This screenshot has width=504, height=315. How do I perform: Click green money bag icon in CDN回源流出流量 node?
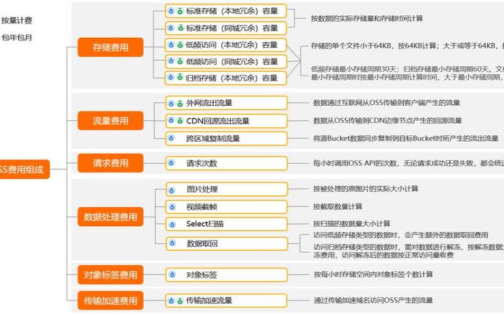(x=180, y=120)
